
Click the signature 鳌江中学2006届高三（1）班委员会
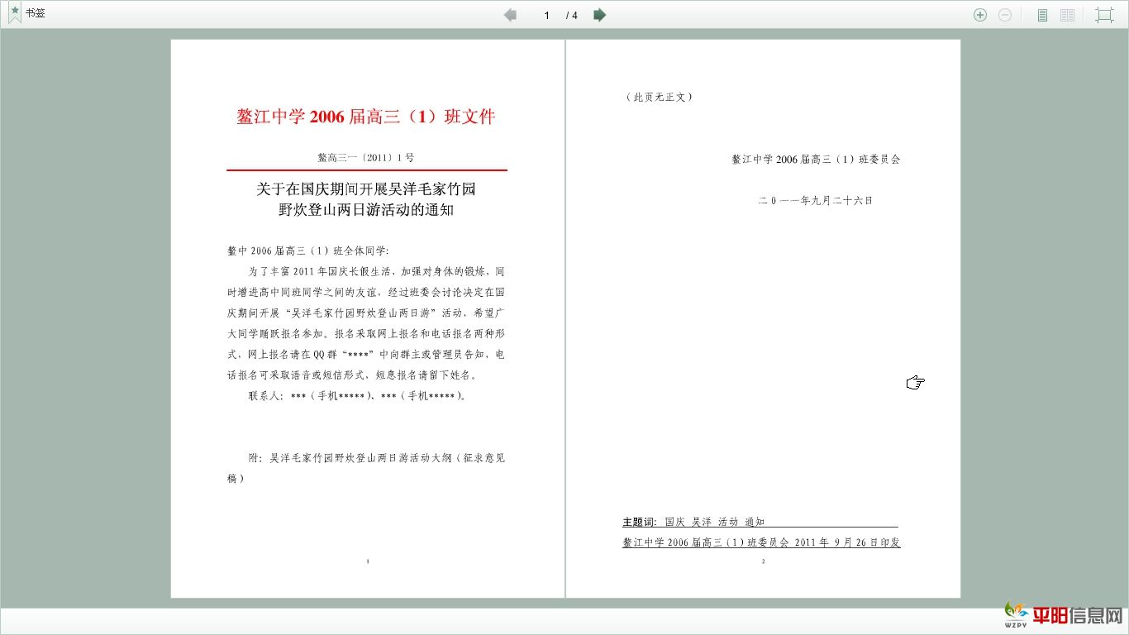816,160
